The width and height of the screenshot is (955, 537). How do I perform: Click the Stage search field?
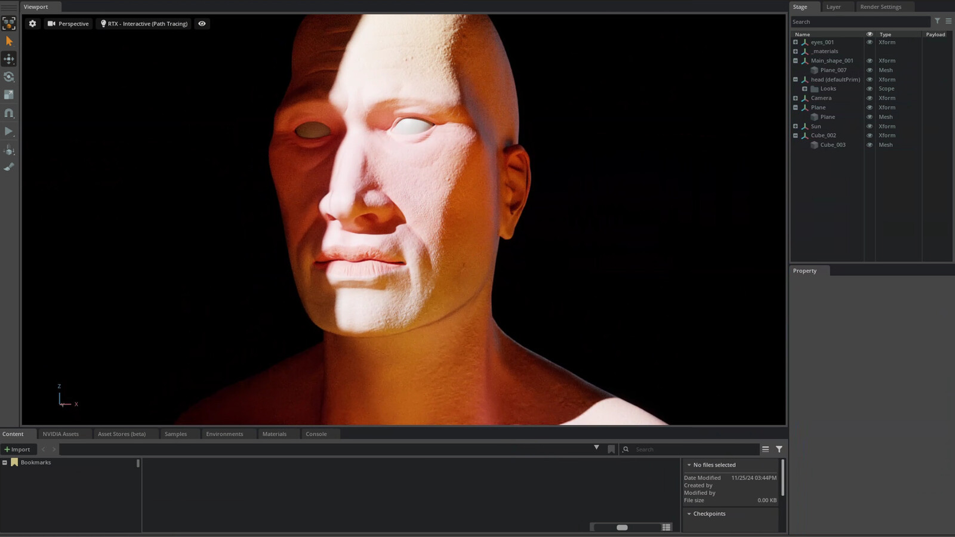(860, 21)
